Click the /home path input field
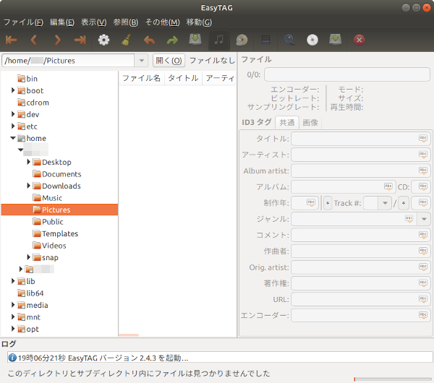This screenshot has height=383, width=434. [69, 61]
